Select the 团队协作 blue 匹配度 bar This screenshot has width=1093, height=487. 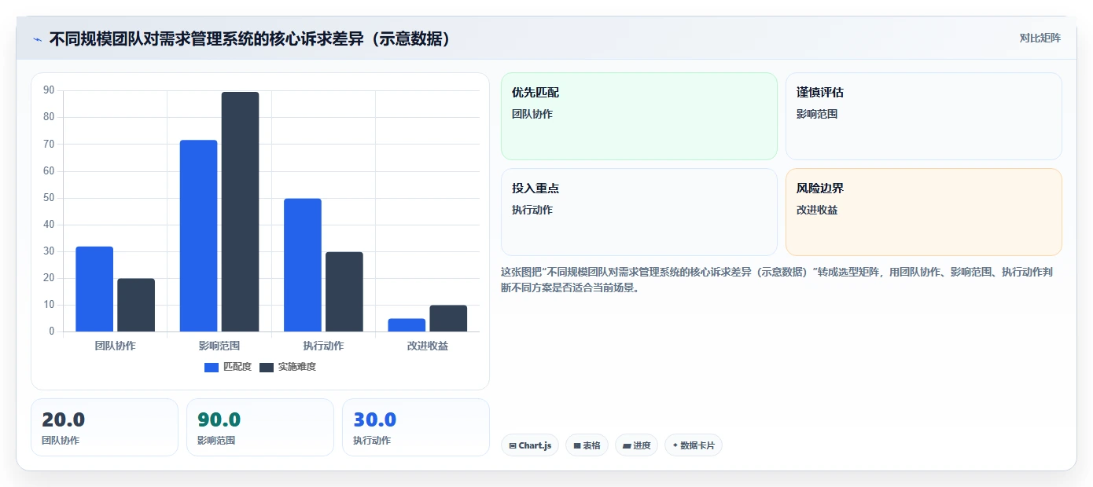pos(94,289)
